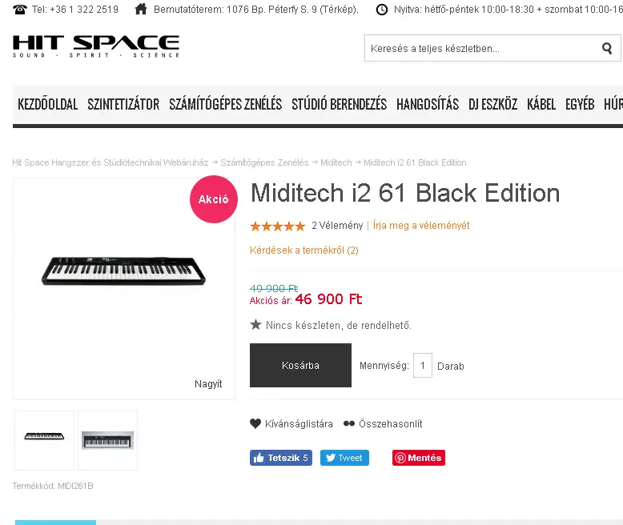Click the five-star rating icons
The height and width of the screenshot is (525, 623).
pyautogui.click(x=278, y=226)
